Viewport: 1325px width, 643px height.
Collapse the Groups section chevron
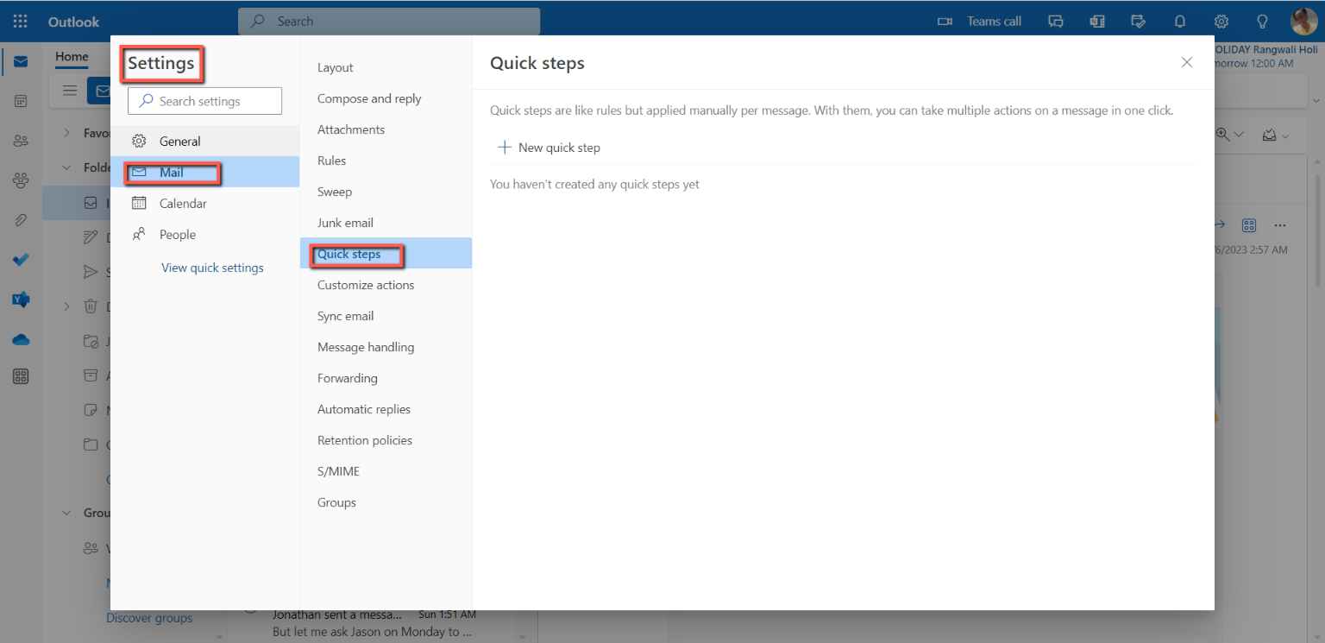coord(66,512)
